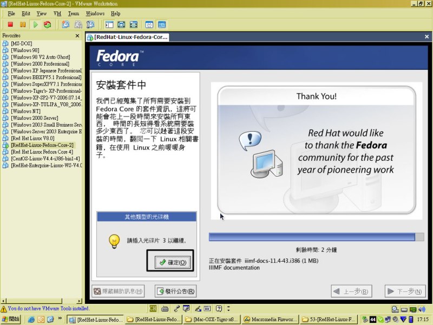Click the Reset virtual machine icon
Screen dimensions: 433x325
[48, 24]
